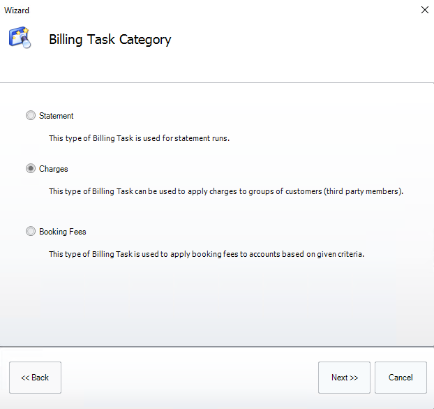Viewport: 434px width, 409px height.
Task: Click the 'Statement' option label text
Action: 56,116
